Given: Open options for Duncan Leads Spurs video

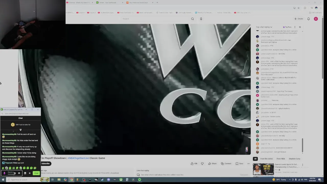Looking at the screenshot, I should pos(302,165).
